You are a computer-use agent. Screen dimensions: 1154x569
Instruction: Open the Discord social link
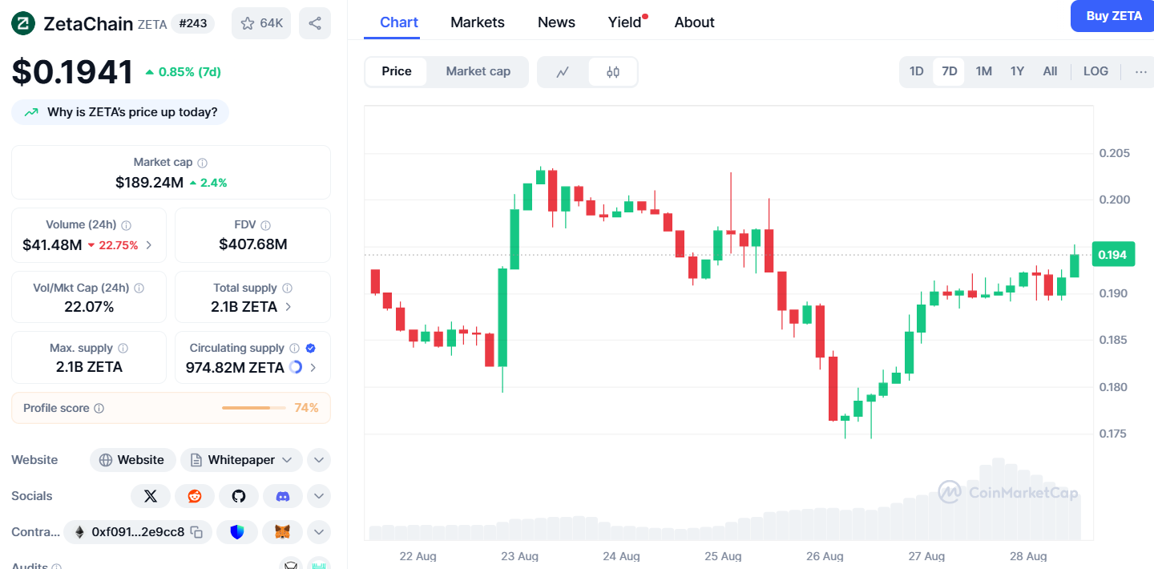(x=283, y=496)
